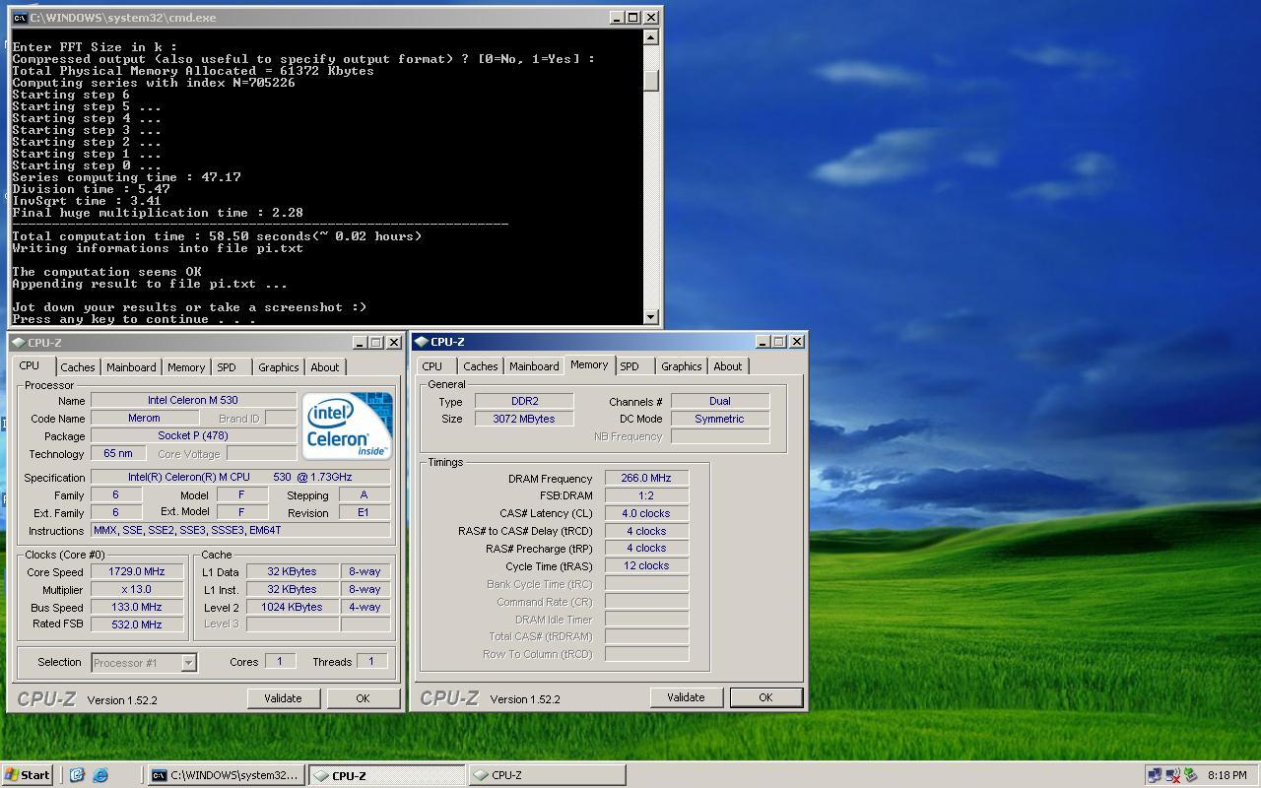Close the left CPU-Z CPU window
Viewport: 1261px width, 788px height.
pos(394,343)
